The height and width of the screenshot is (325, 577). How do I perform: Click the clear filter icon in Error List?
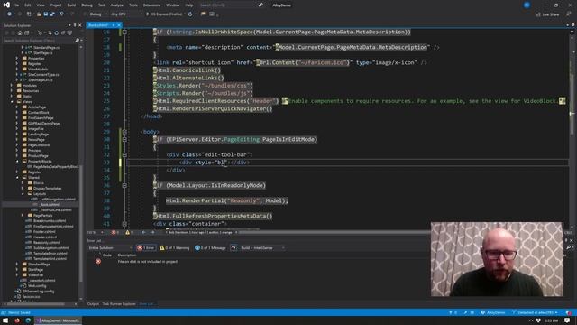234,248
